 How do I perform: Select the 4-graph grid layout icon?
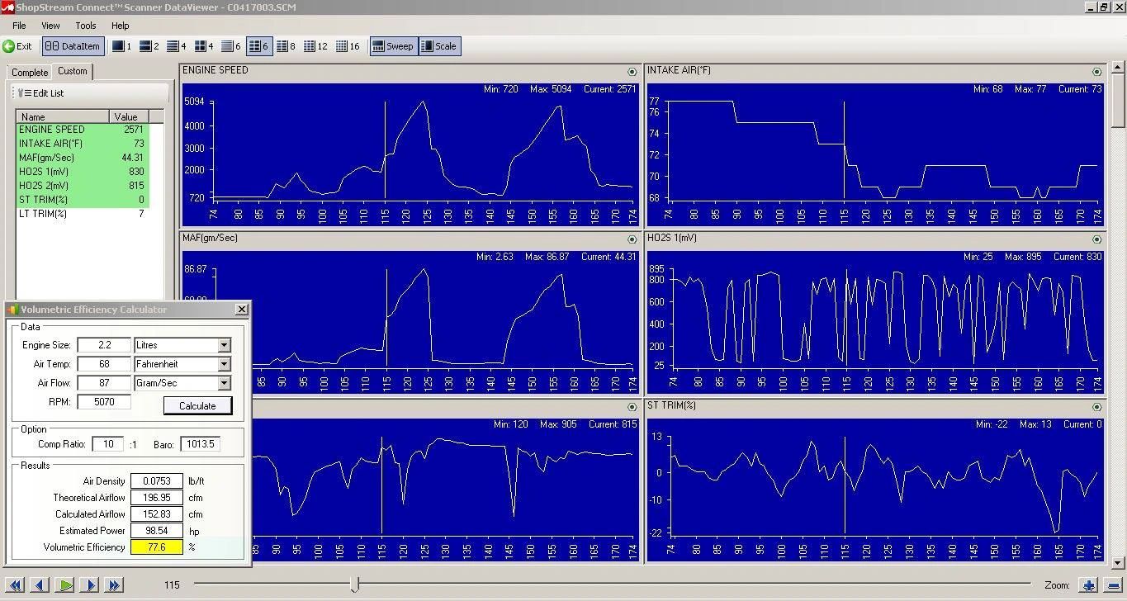pos(199,46)
